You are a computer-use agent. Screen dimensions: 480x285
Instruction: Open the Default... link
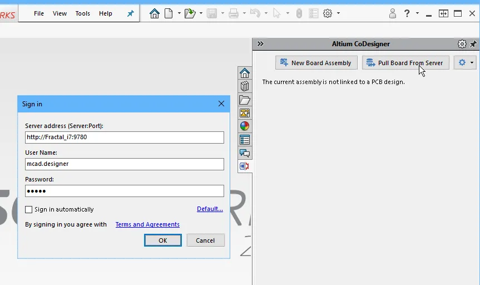210,209
